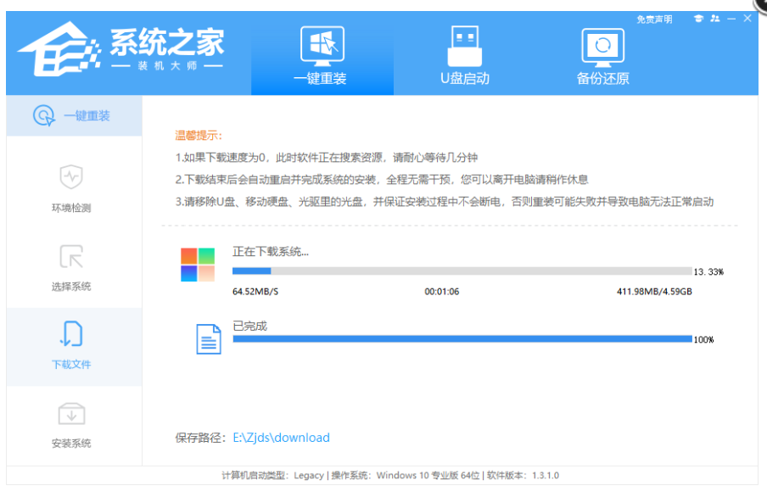Click the customer service people icon
This screenshot has width=767, height=497.
(714, 19)
